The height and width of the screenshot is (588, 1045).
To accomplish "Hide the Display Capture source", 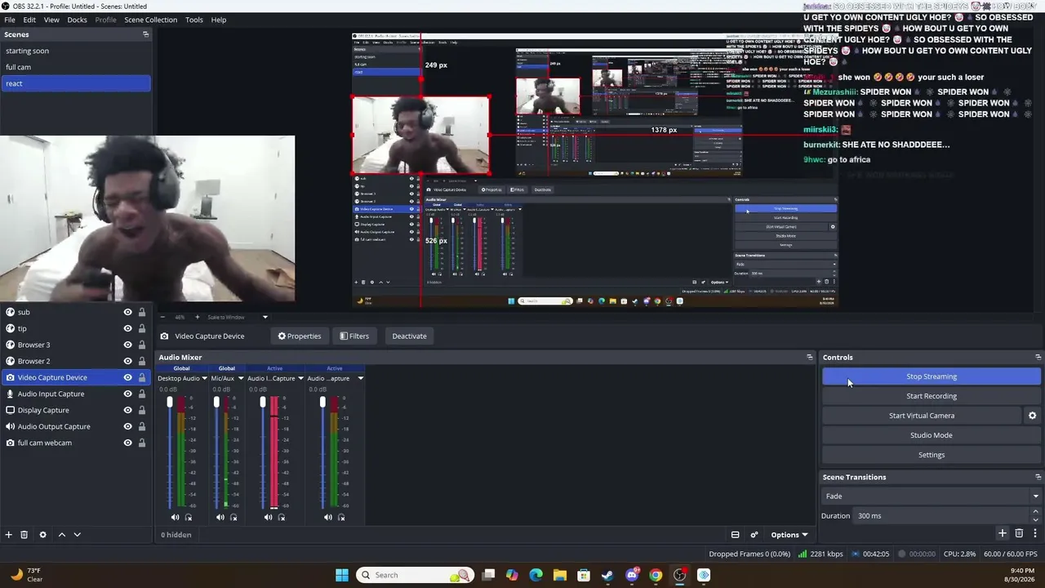I will click(x=127, y=410).
